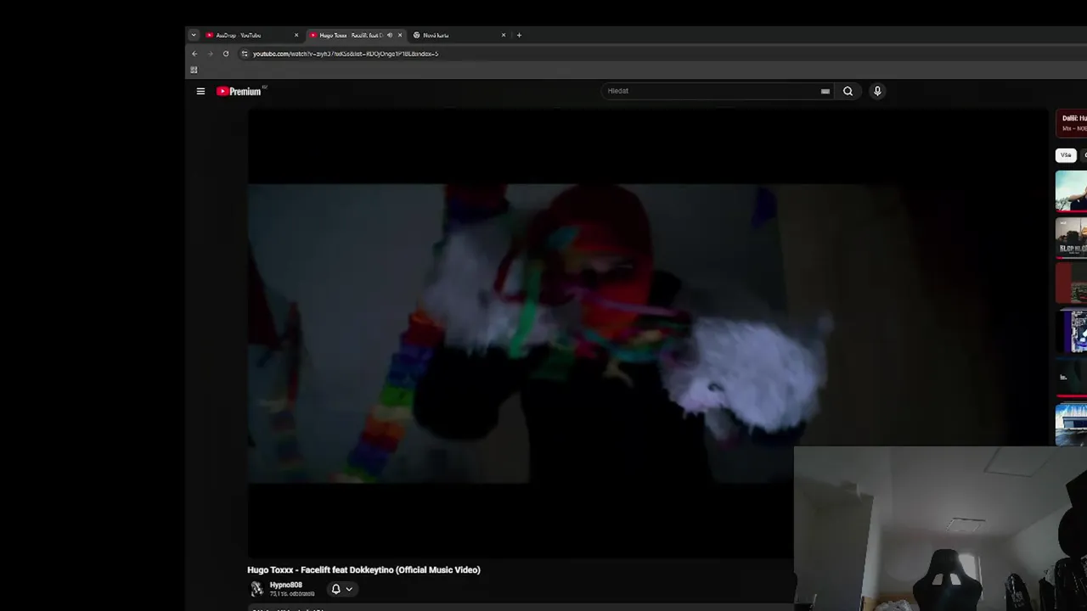Click the search magnifier button
The image size is (1087, 611).
click(848, 91)
